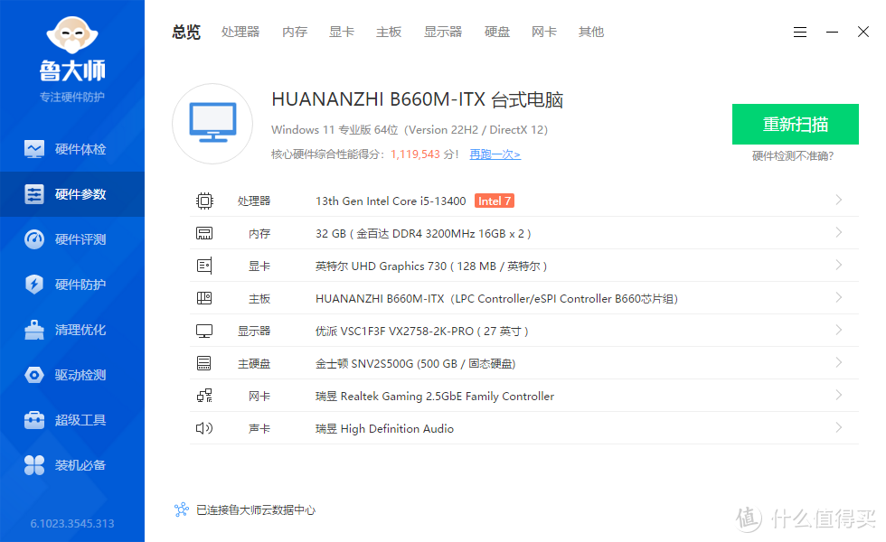This screenshot has height=542, width=886.
Task: Expand the 显卡 row chevron
Action: (x=839, y=265)
